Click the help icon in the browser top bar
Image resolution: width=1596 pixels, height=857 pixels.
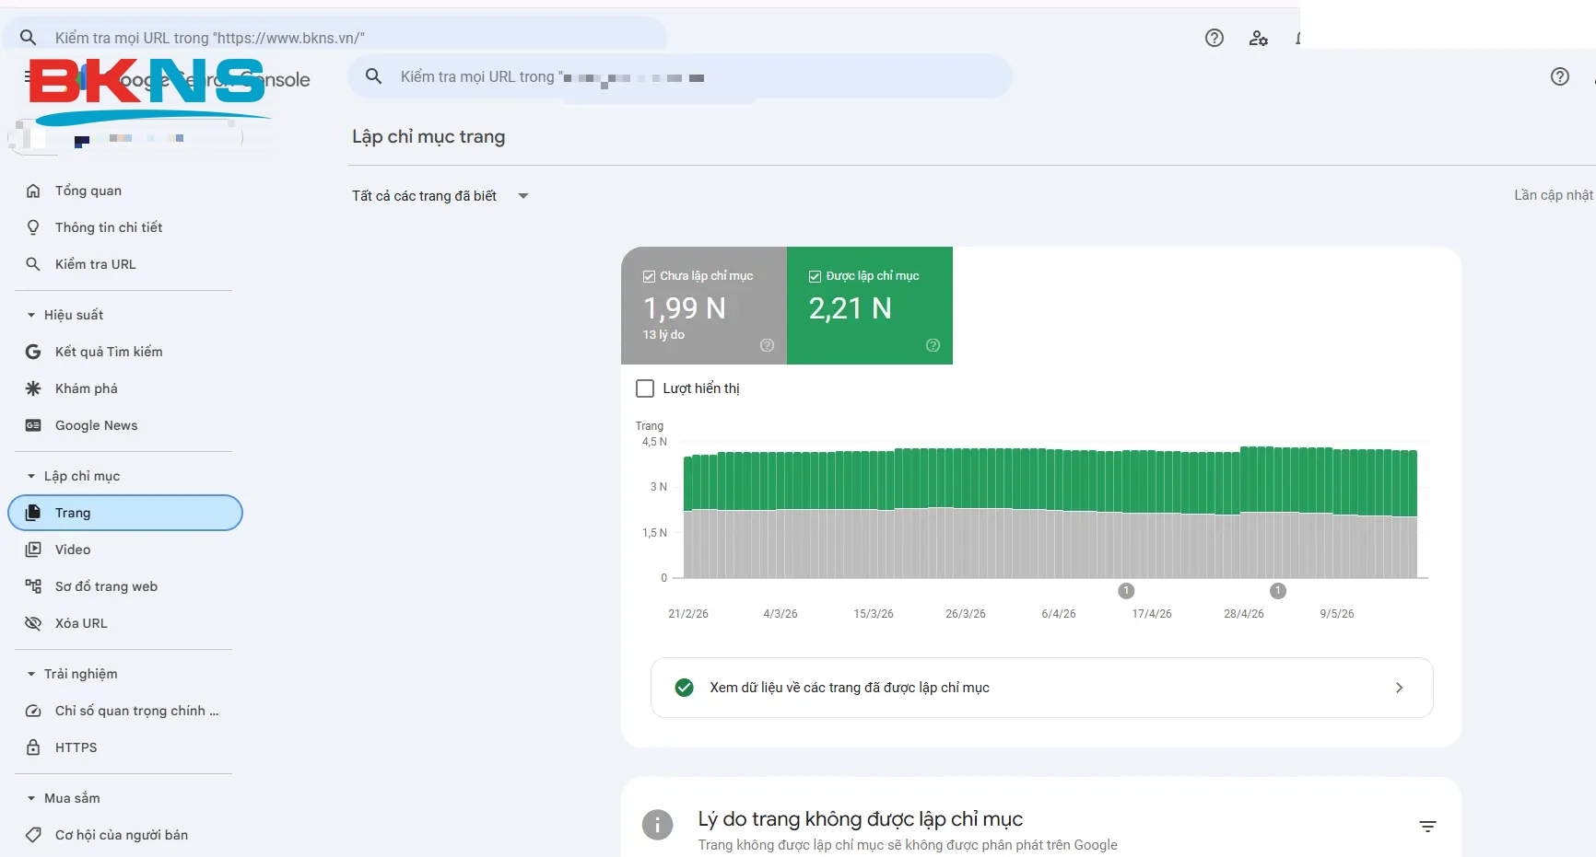point(1215,38)
